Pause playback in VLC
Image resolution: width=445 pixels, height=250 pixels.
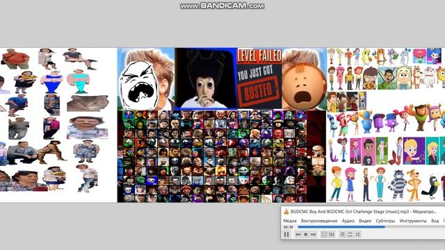tap(286, 235)
